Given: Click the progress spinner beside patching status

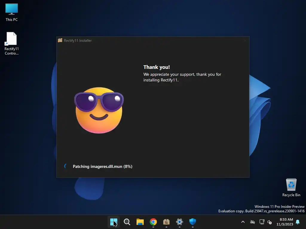Looking at the screenshot, I should tap(66, 166).
